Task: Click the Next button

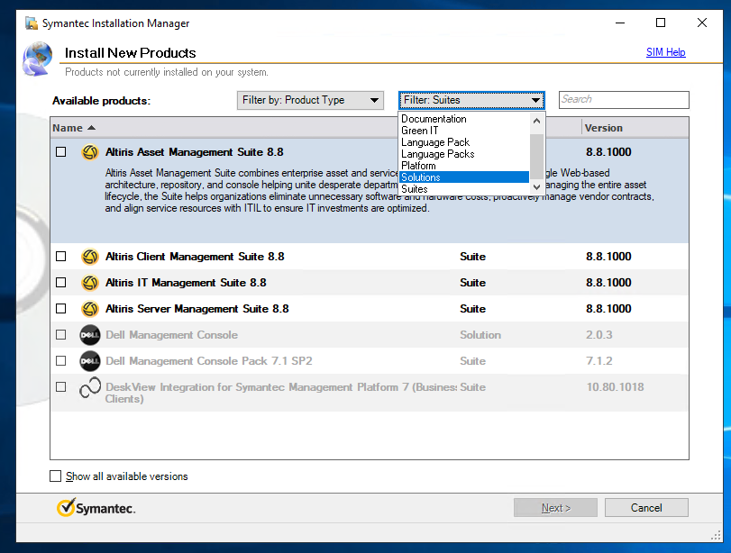Action: click(555, 507)
